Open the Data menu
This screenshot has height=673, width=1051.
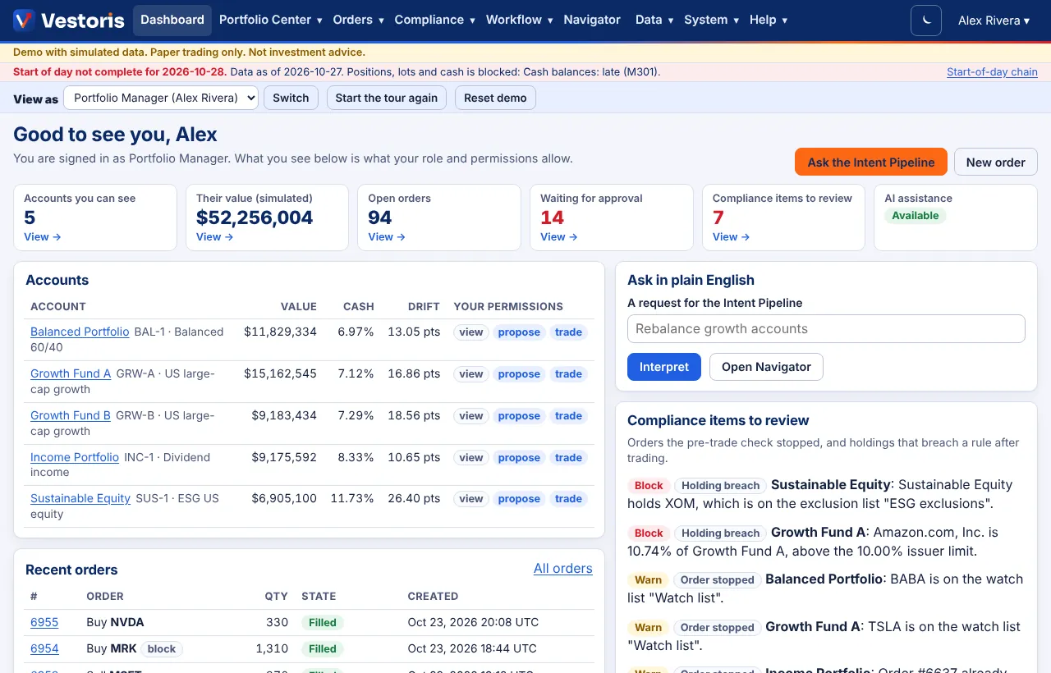click(x=654, y=21)
